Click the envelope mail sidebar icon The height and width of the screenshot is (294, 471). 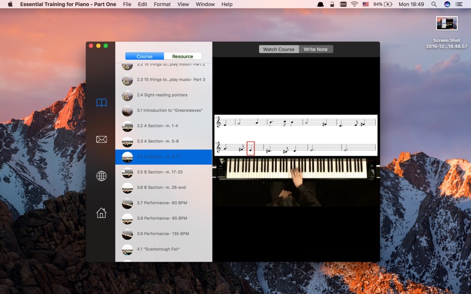[101, 139]
